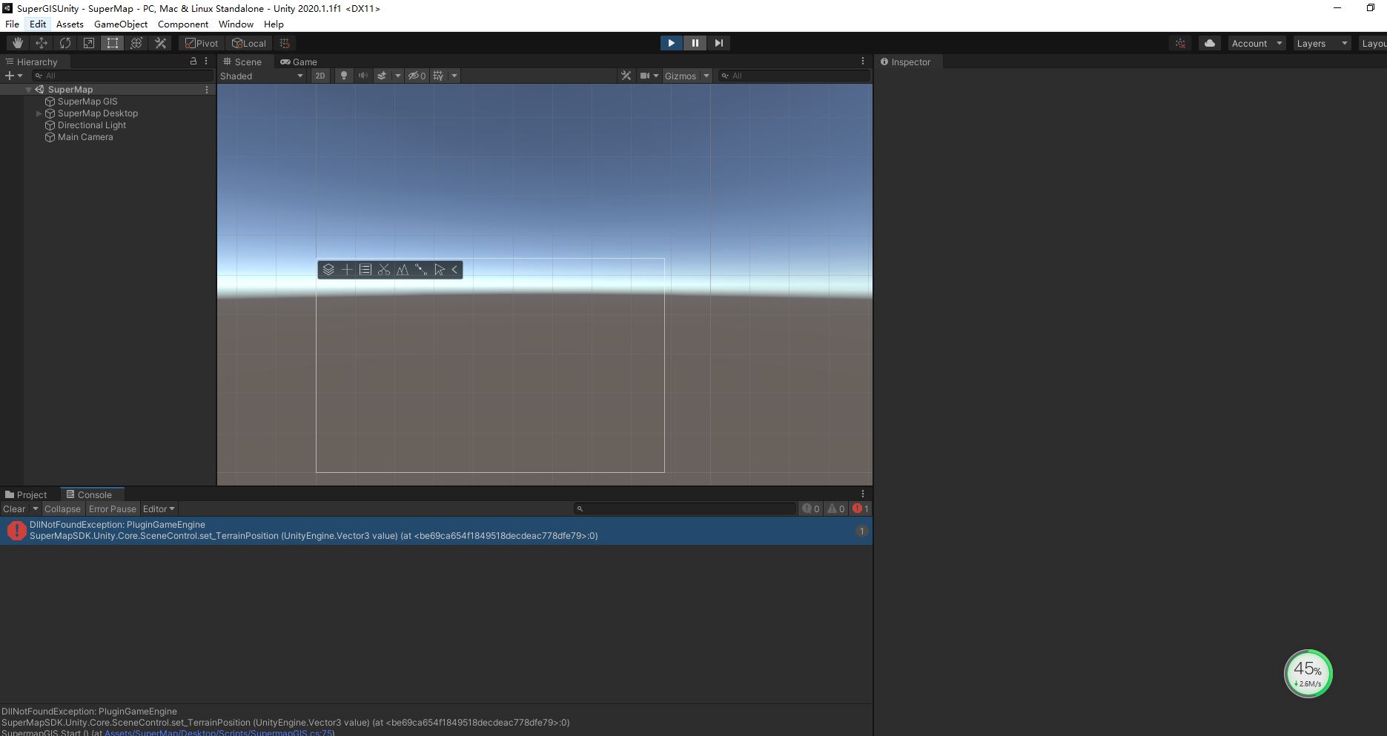
Task: Select the combined Transform tool
Action: (x=136, y=43)
